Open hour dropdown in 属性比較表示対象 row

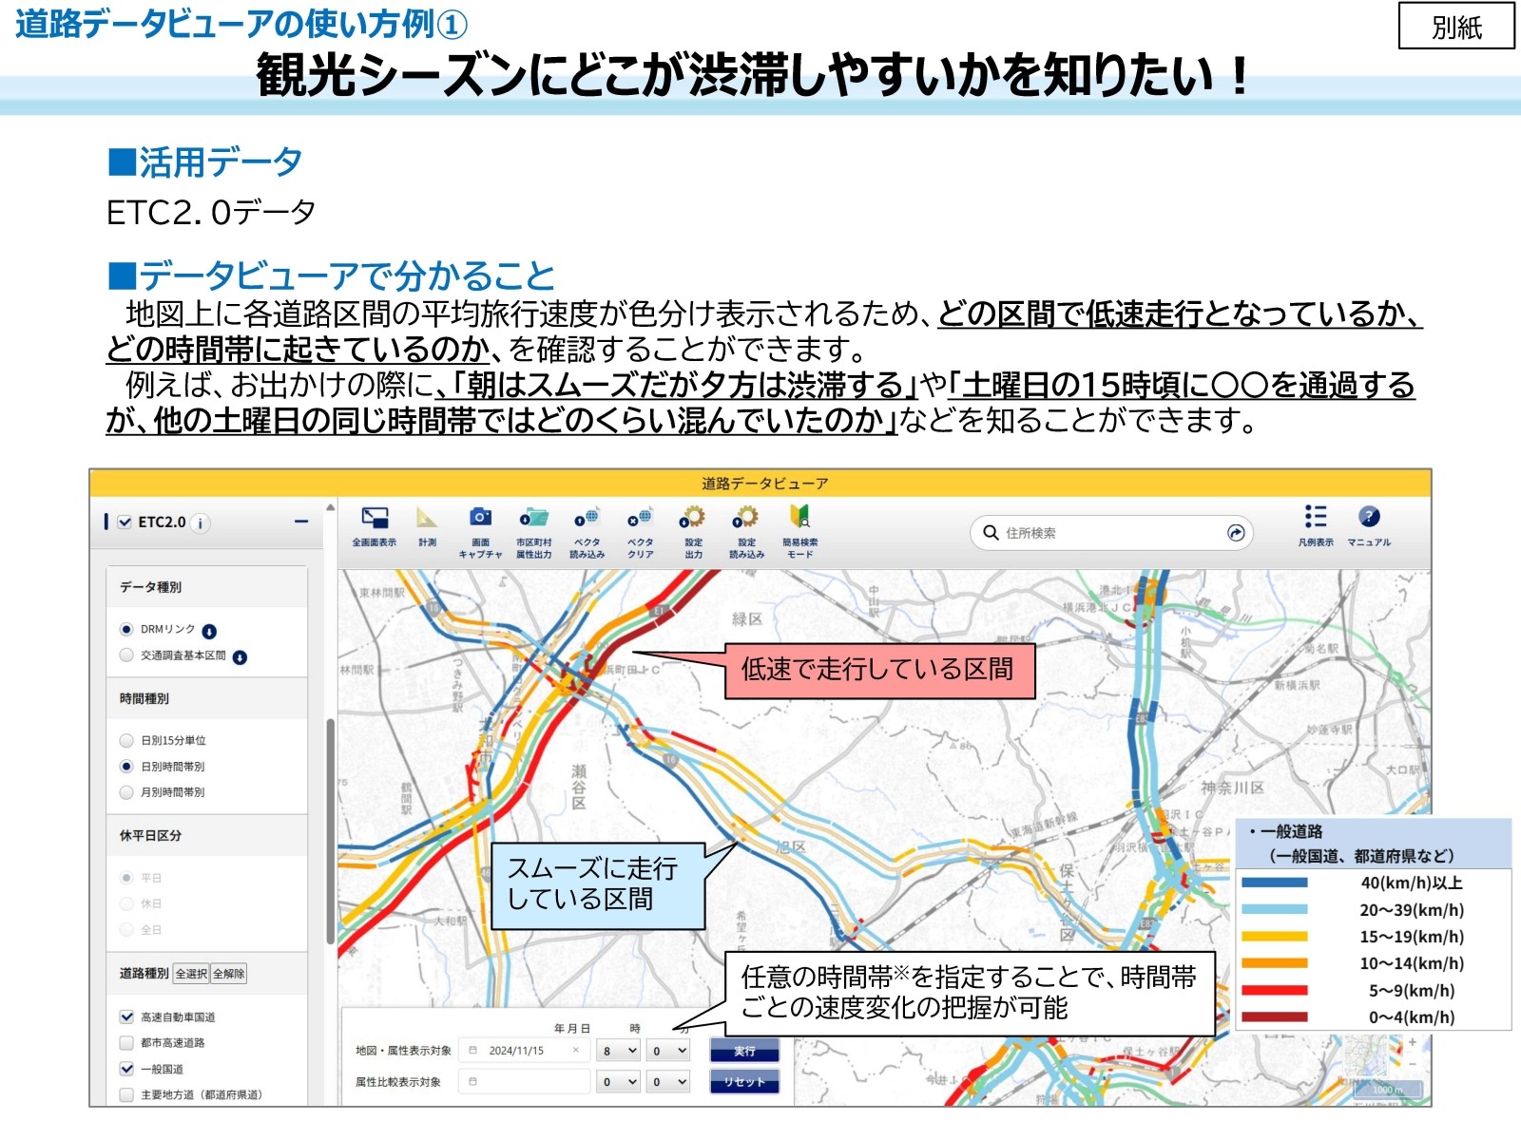[619, 1081]
